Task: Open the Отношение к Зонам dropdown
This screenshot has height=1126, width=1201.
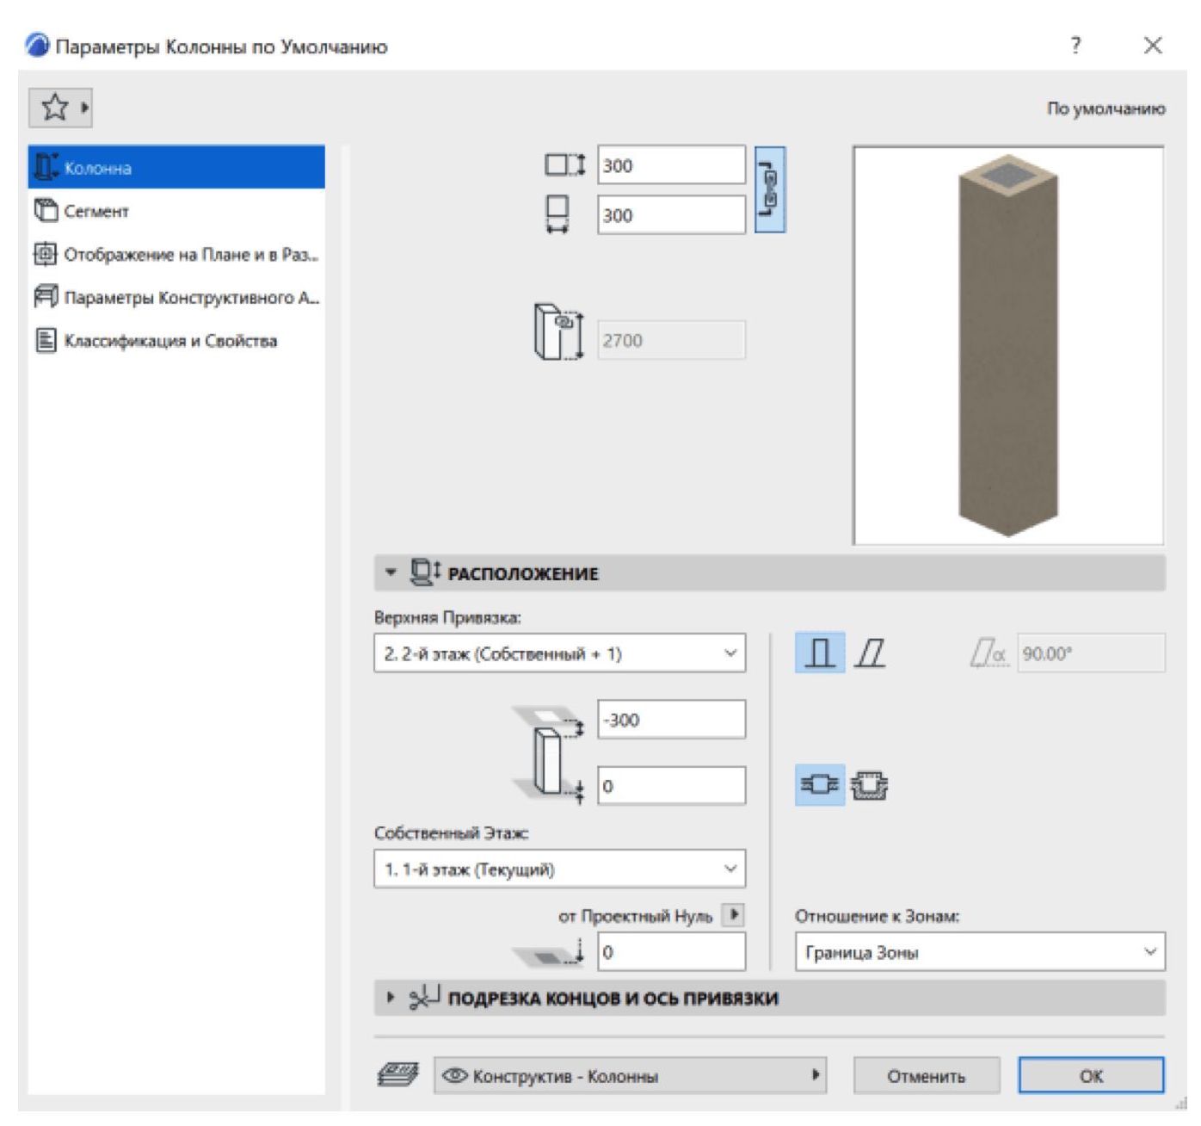Action: click(979, 952)
